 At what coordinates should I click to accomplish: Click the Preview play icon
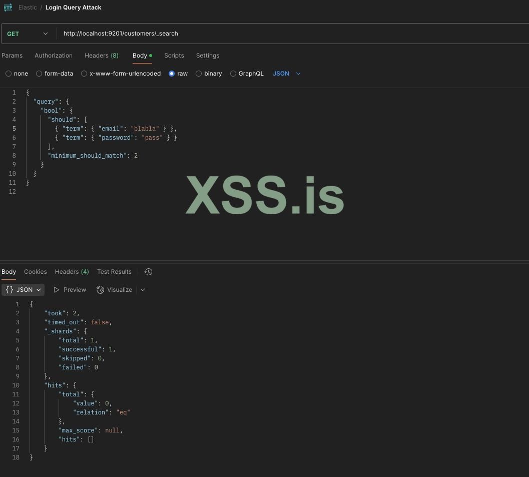click(57, 290)
